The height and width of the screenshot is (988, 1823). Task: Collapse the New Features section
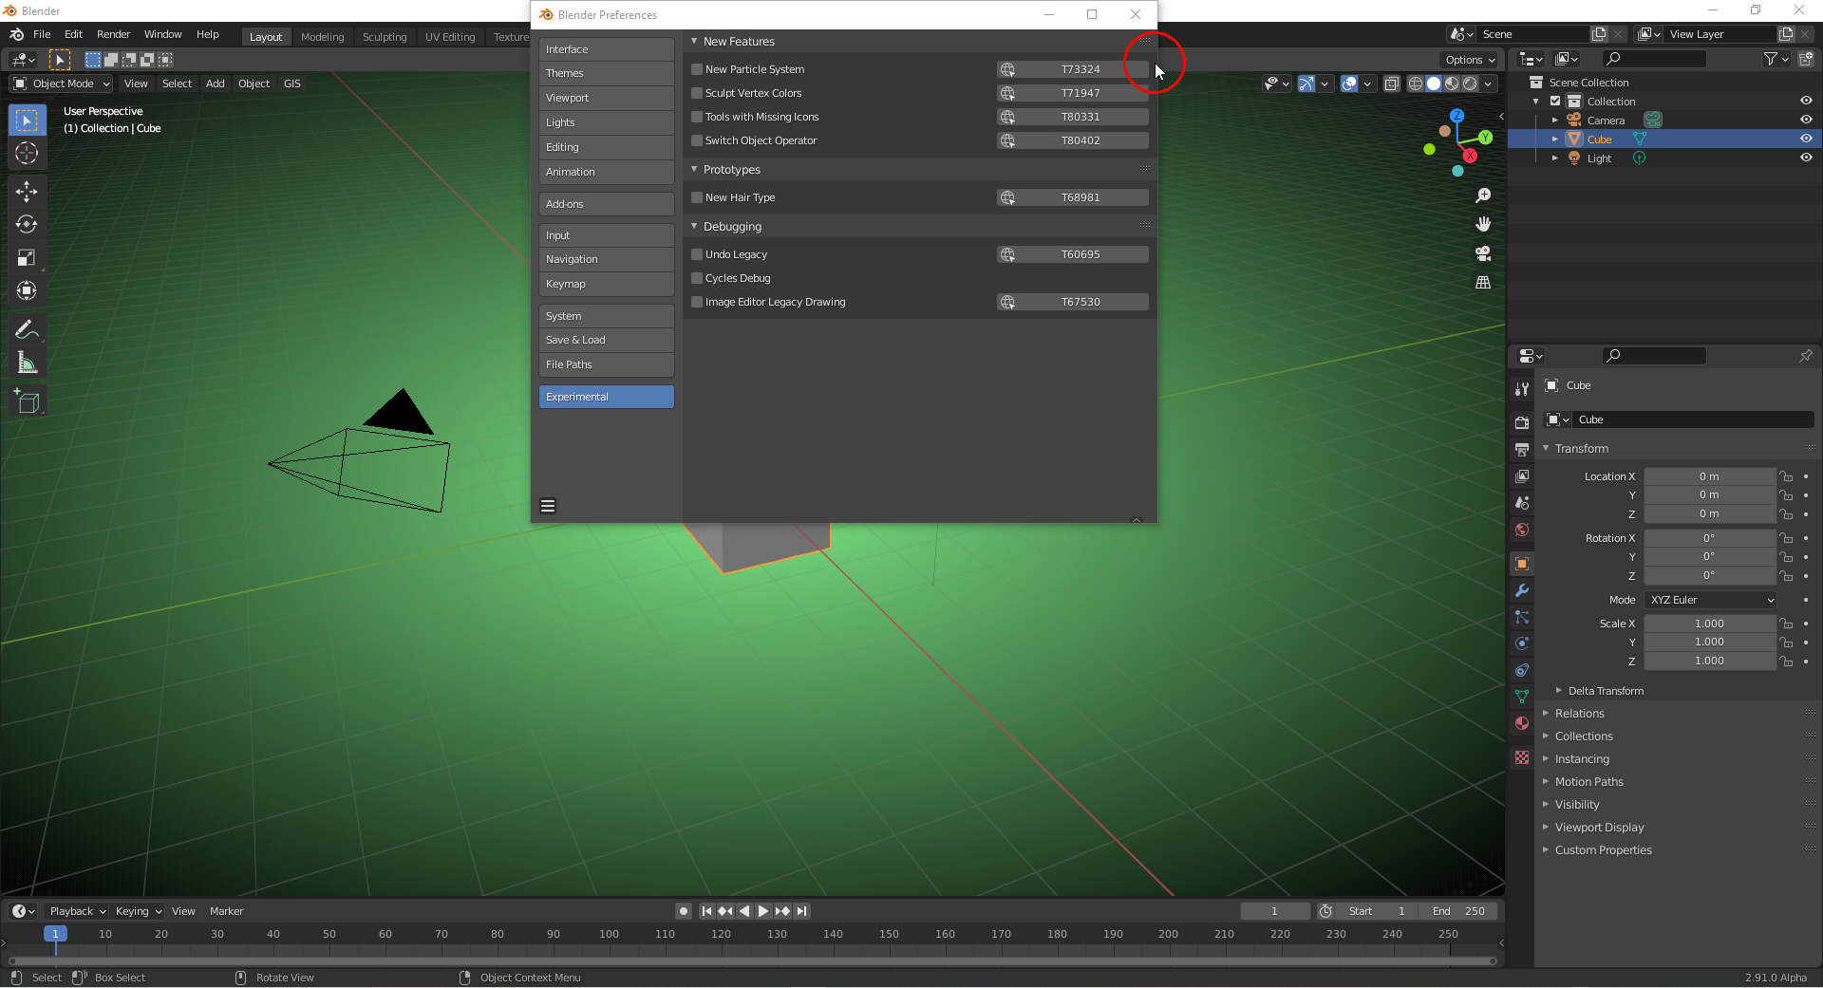[x=694, y=41]
